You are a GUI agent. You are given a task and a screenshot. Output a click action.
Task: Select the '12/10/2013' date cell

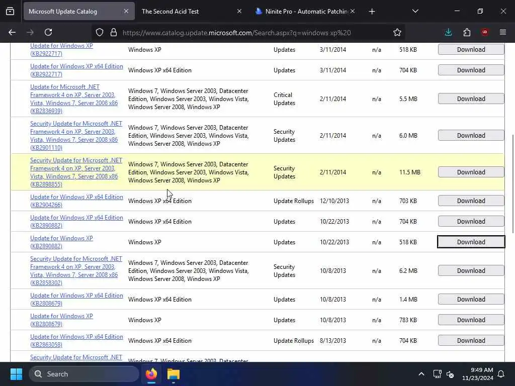coord(334,201)
